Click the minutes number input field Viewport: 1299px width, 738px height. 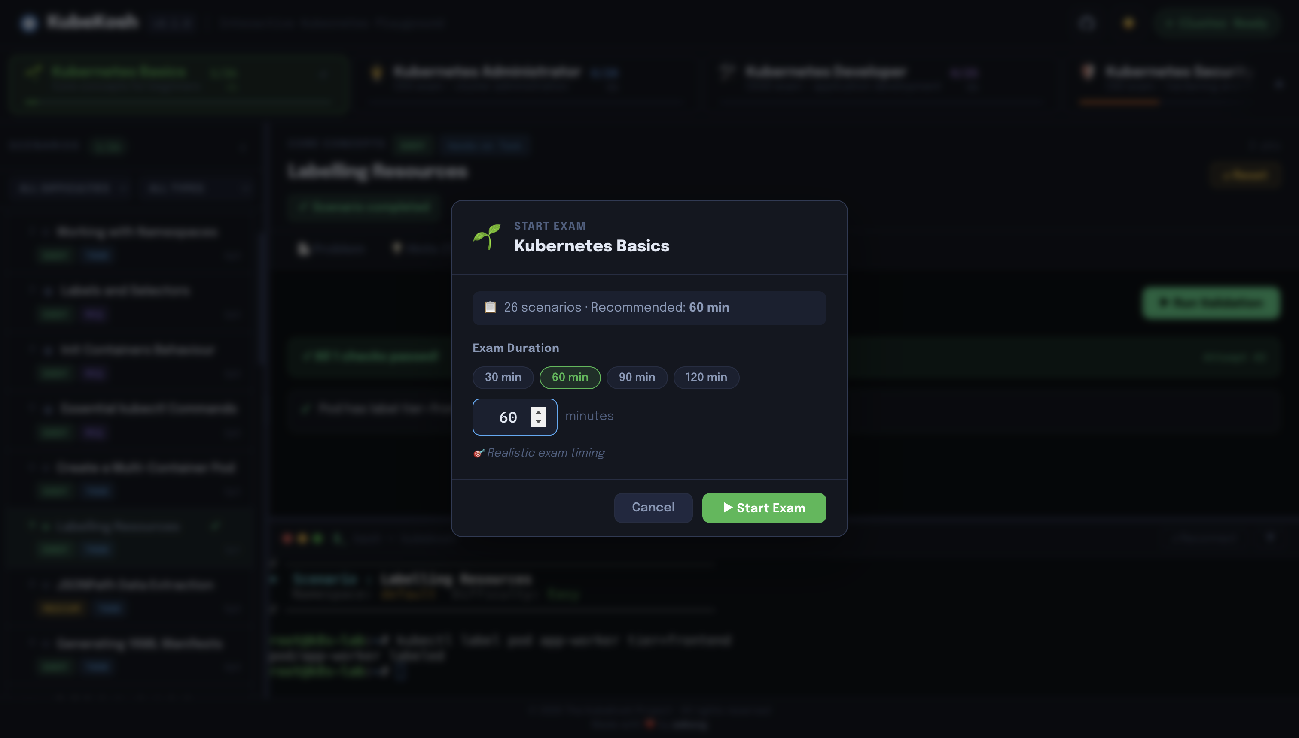click(515, 417)
